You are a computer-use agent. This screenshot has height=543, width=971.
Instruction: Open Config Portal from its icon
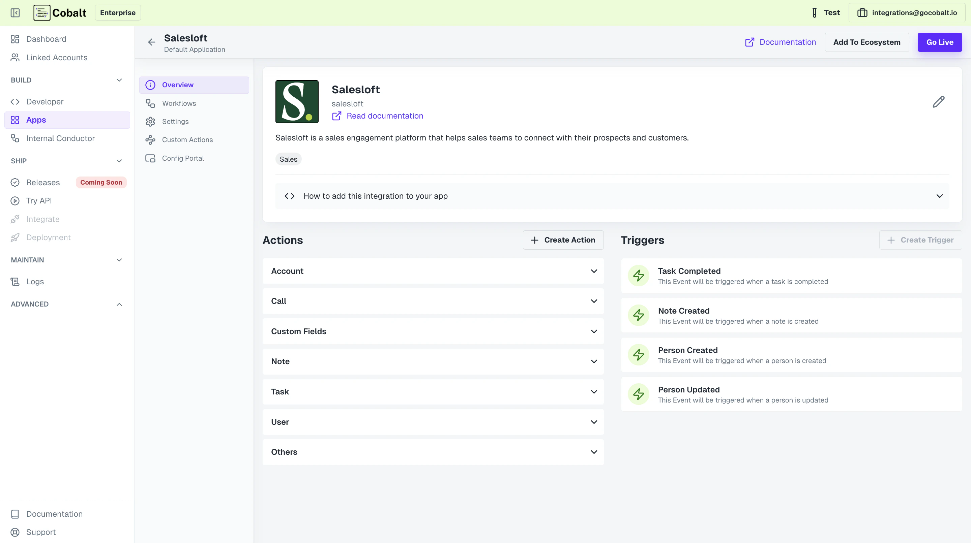click(150, 158)
